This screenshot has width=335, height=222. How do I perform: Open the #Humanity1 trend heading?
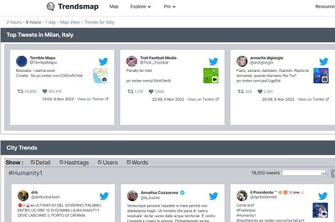(x=25, y=173)
